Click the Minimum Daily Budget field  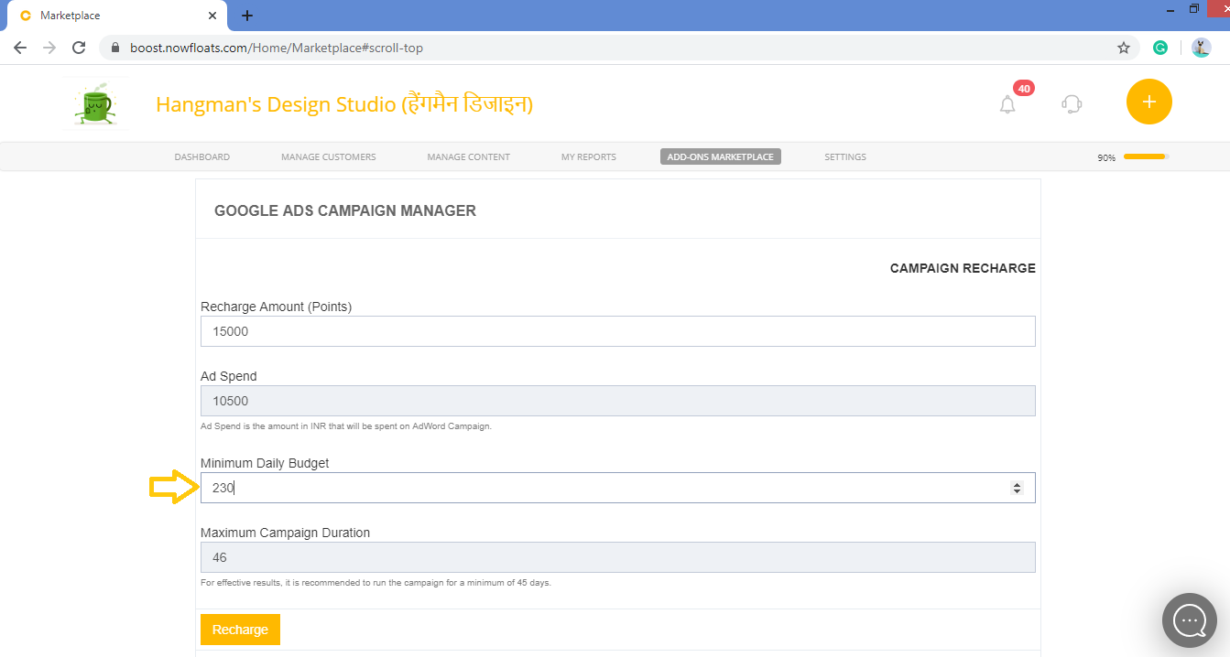[x=618, y=488]
